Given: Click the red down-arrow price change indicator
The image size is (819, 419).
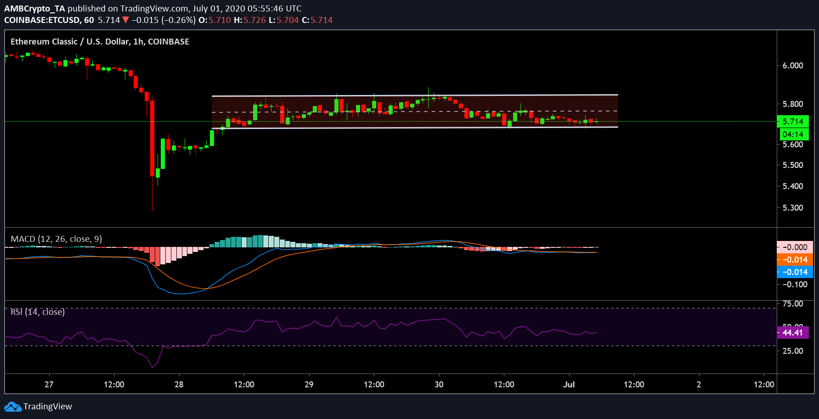Looking at the screenshot, I should 125,20.
